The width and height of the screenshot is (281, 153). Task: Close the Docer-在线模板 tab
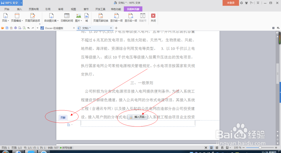[74, 28]
